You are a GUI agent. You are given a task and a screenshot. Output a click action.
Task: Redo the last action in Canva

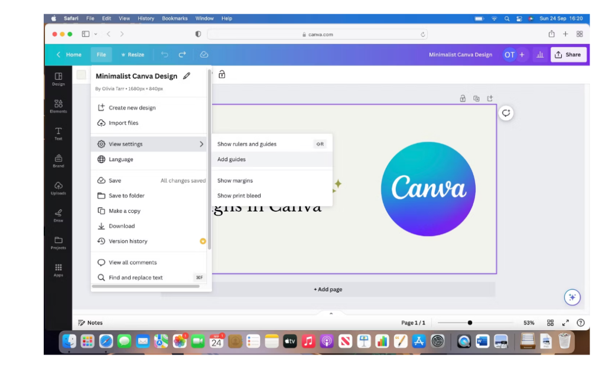point(182,55)
